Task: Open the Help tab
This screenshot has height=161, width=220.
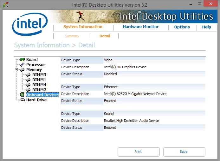Action: pyautogui.click(x=207, y=27)
